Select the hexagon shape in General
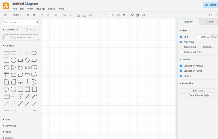Screen dimensions: 218x139 pos(7,67)
